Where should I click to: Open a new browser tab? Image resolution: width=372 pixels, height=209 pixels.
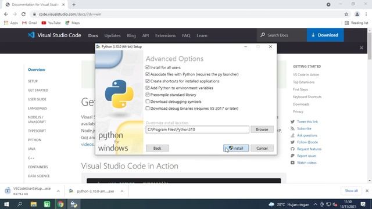[x=74, y=5]
